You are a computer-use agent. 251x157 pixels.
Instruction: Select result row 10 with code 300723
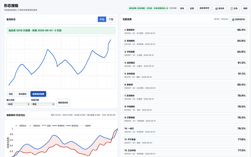(x=185, y=130)
